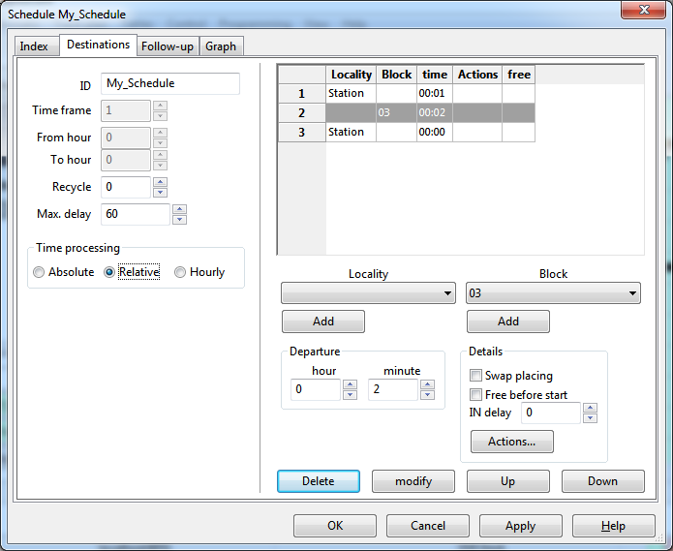Enable the Swap placing checkbox
Viewport: 673px width, 551px height.
[475, 376]
